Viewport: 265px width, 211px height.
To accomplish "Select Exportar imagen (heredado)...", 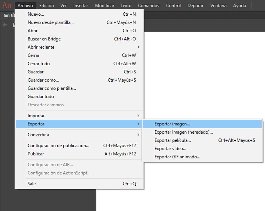I will click(202, 132).
